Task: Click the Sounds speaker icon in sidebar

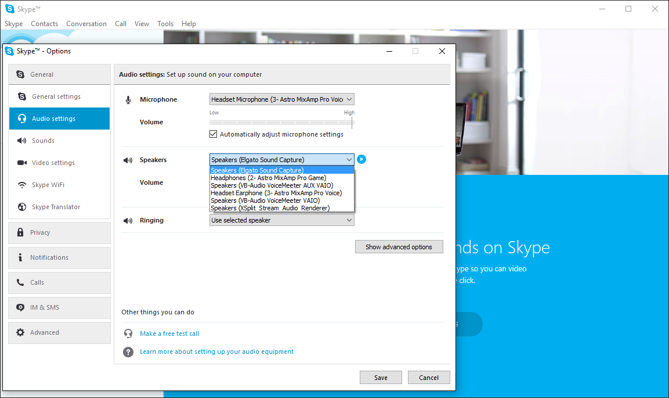Action: point(22,141)
